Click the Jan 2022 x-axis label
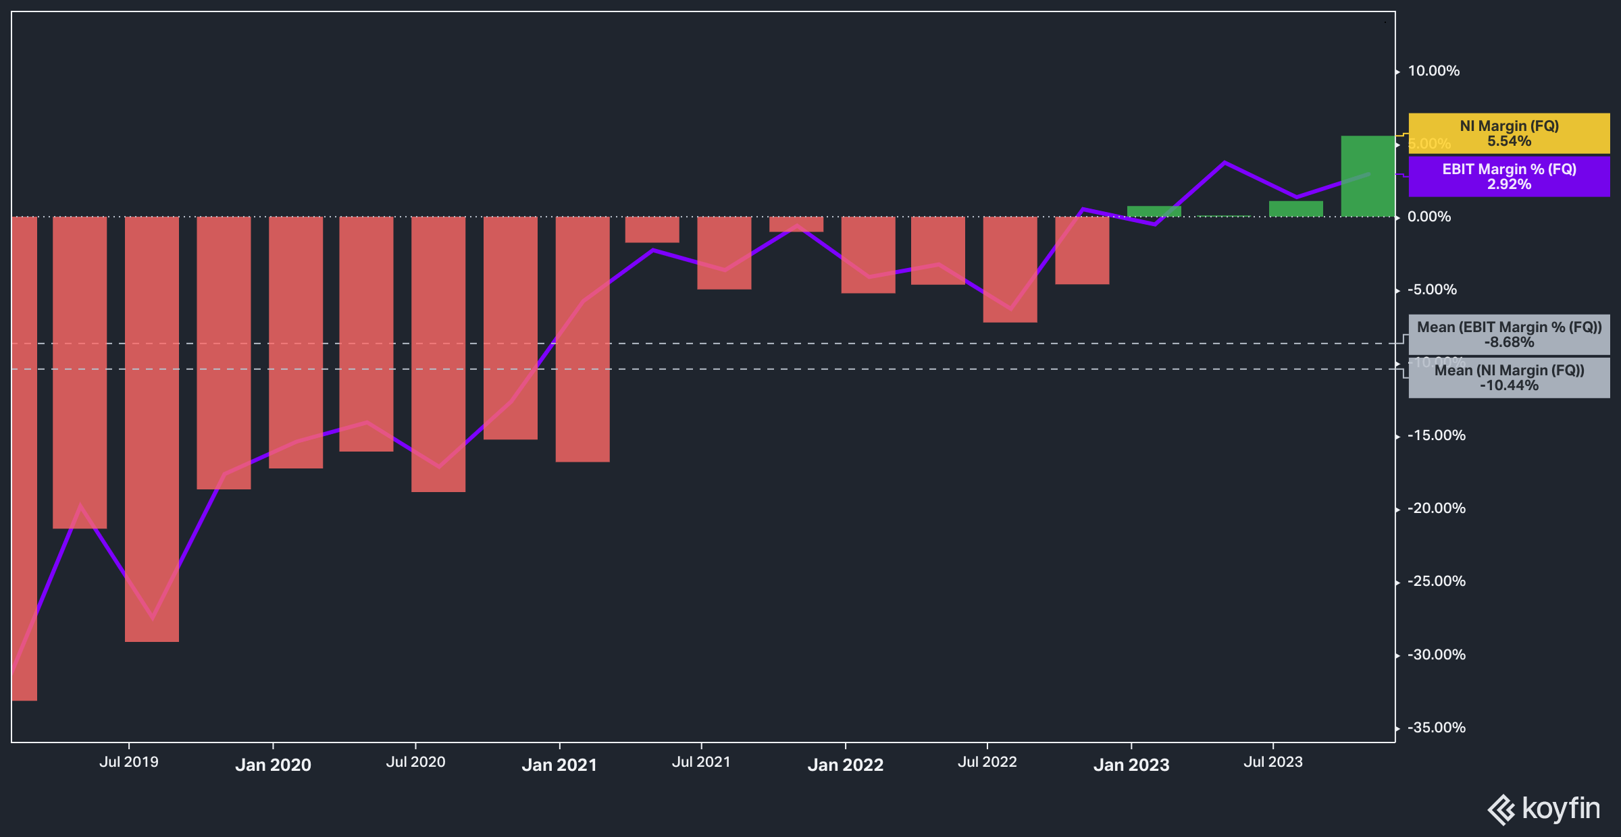 tap(845, 764)
